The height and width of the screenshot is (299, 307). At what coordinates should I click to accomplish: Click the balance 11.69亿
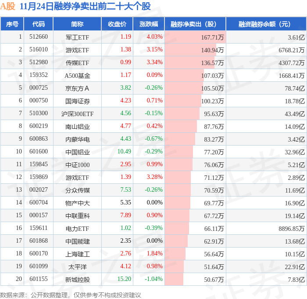tap(295, 190)
